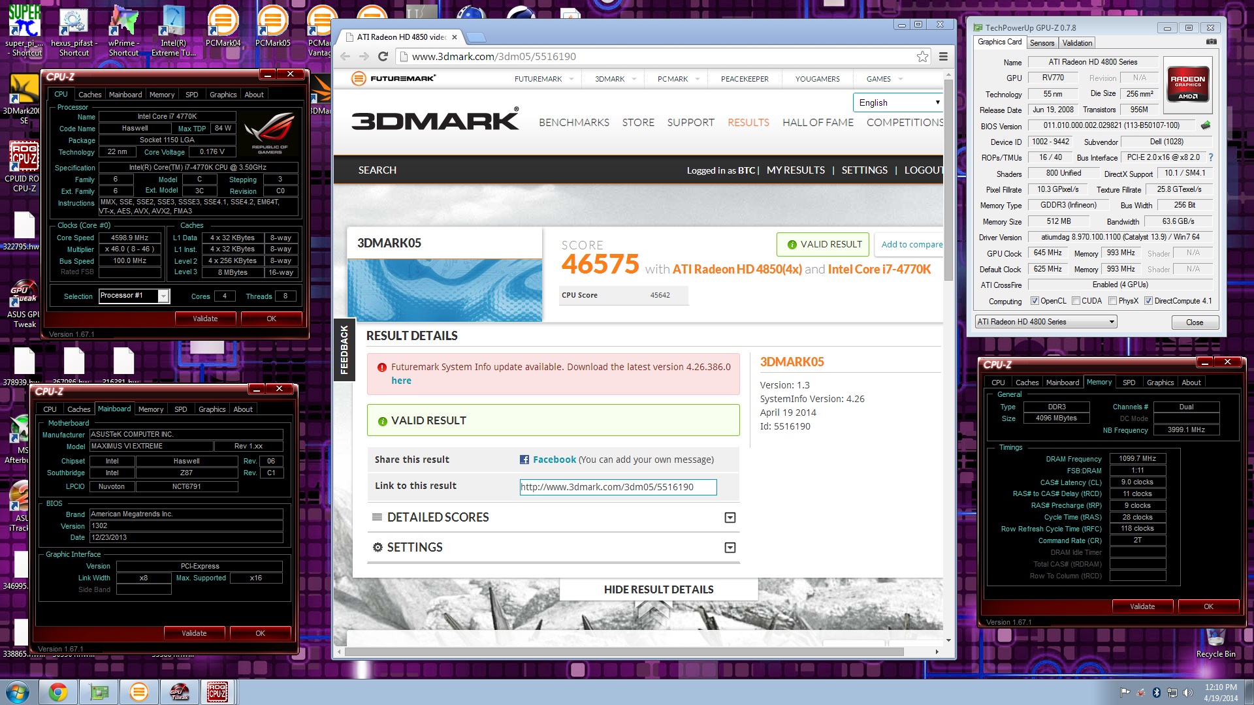Bookmark page with the star icon
The width and height of the screenshot is (1254, 705).
click(x=922, y=56)
